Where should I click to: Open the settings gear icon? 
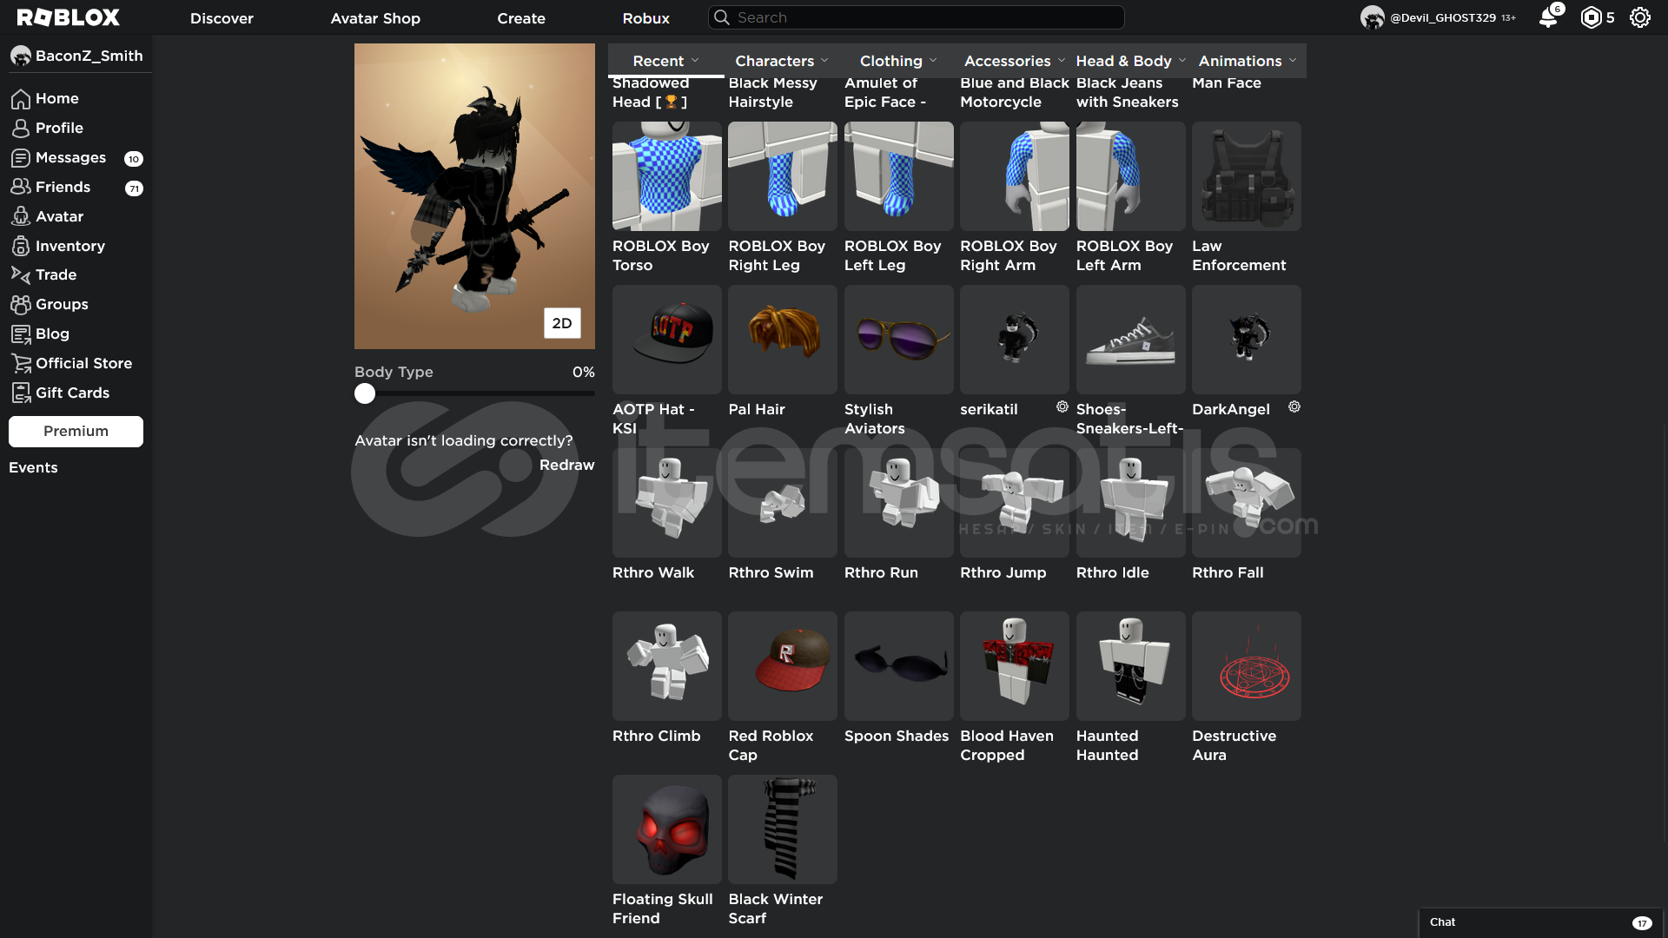point(1639,17)
